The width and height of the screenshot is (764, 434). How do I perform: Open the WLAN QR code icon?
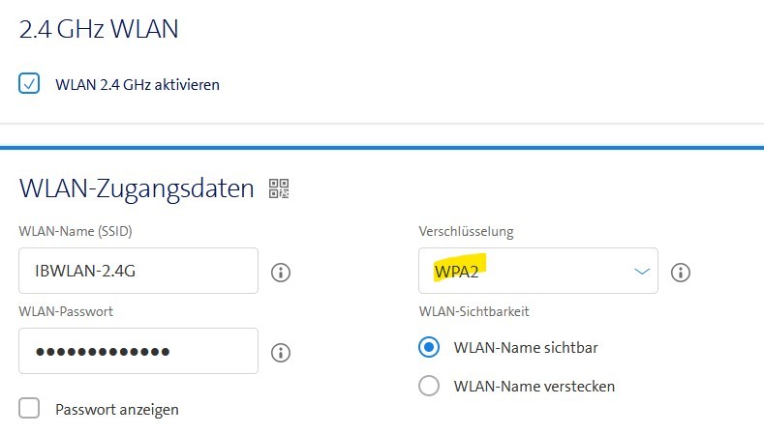pos(279,188)
